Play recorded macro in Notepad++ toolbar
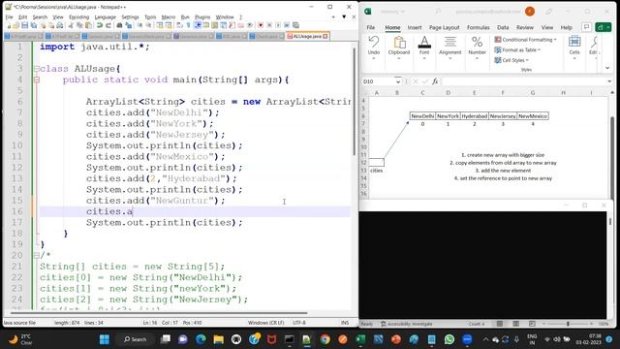The height and width of the screenshot is (349, 620). 278,25
